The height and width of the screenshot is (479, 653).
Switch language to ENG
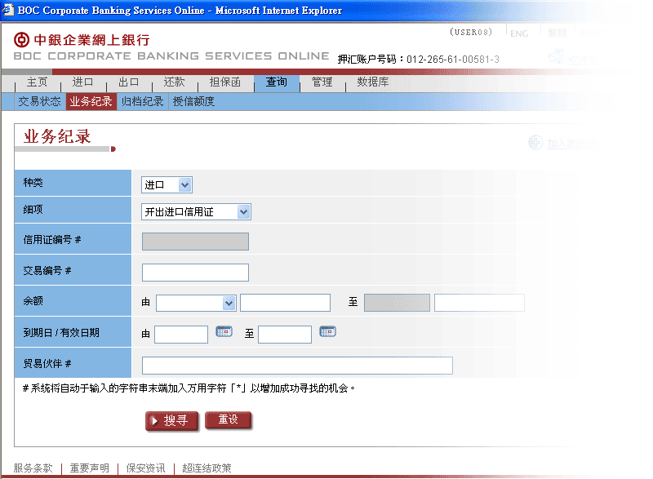point(518,34)
